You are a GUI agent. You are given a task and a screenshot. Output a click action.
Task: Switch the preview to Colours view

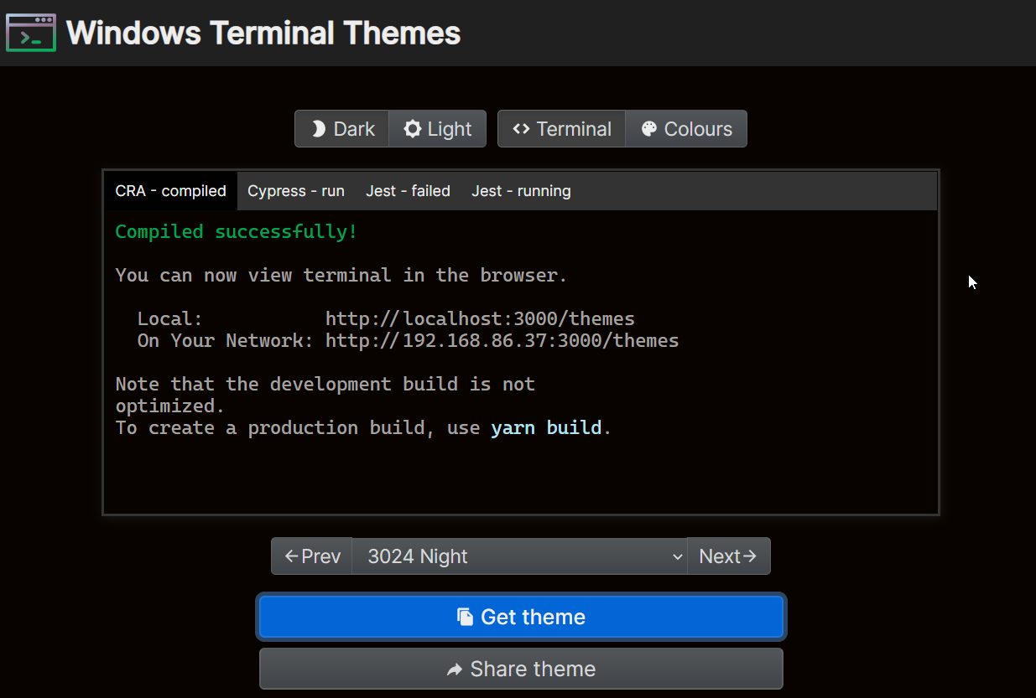(686, 128)
